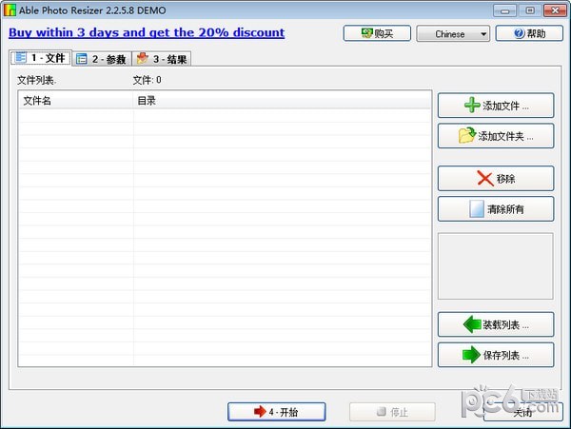Click the 装载列表 (Load list) button

tap(496, 324)
